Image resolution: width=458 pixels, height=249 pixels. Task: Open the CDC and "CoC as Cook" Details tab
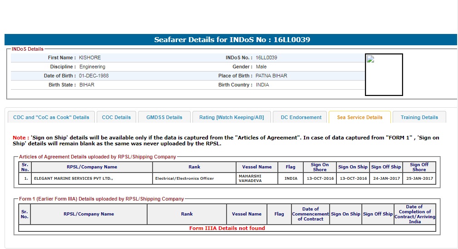coord(51,117)
